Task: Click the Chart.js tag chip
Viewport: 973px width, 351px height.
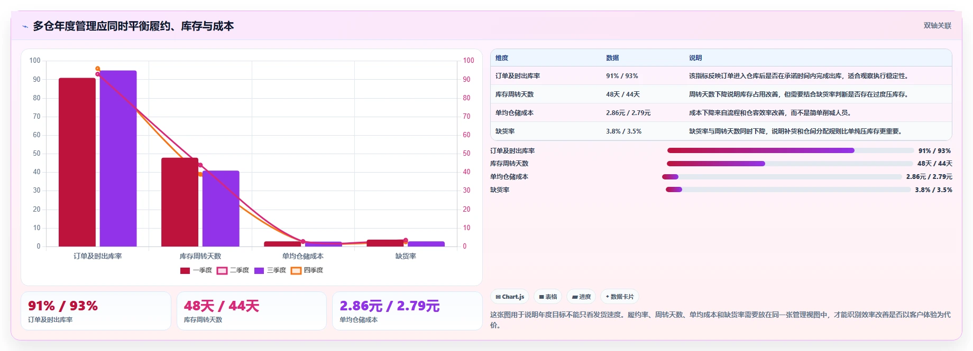Action: click(510, 297)
